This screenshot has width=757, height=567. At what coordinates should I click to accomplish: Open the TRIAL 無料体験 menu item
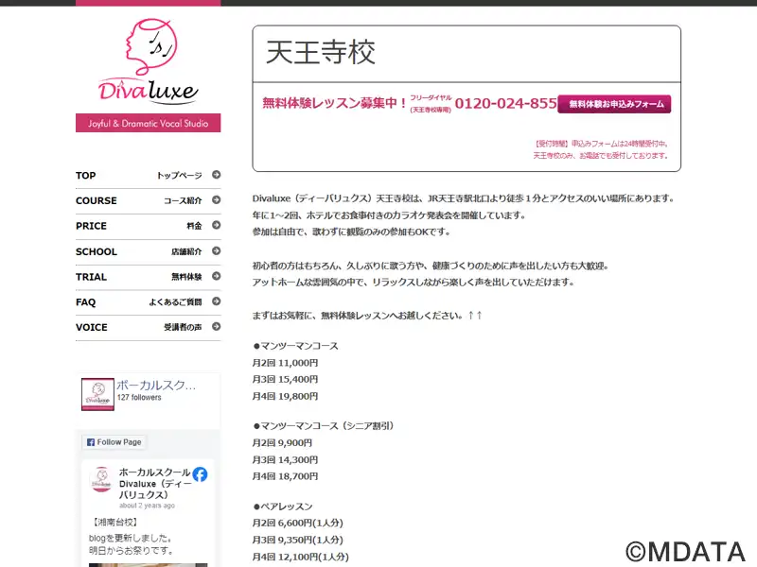[149, 277]
